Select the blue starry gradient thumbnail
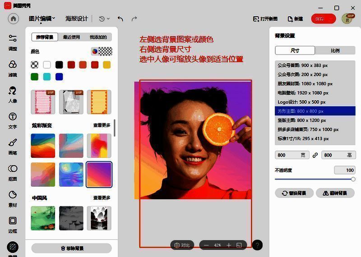This screenshot has height=257, width=361. [x=71, y=174]
